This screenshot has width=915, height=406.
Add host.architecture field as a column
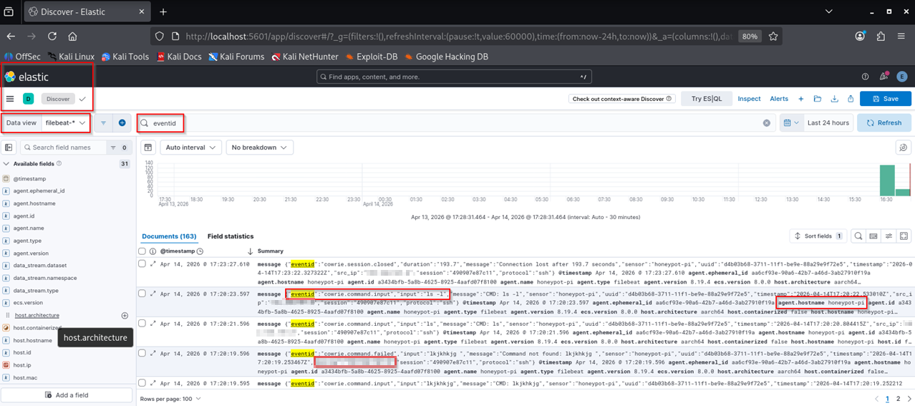(x=125, y=315)
